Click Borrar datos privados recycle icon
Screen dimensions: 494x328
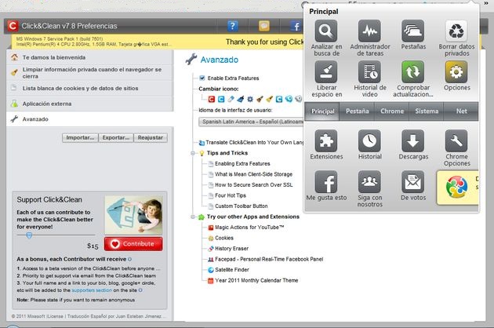point(456,31)
